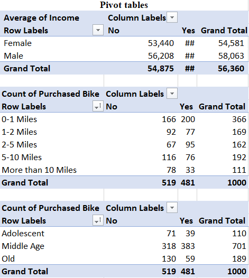This screenshot has width=249, height=278.
Task: Open Column Labels dropdown in the age group table
Action: [x=172, y=207]
